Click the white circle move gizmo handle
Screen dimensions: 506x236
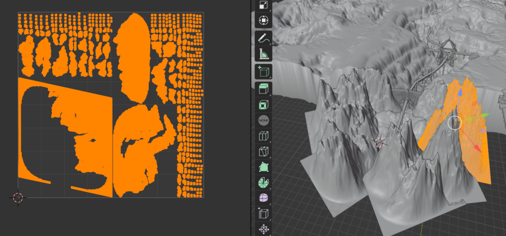pyautogui.click(x=455, y=123)
